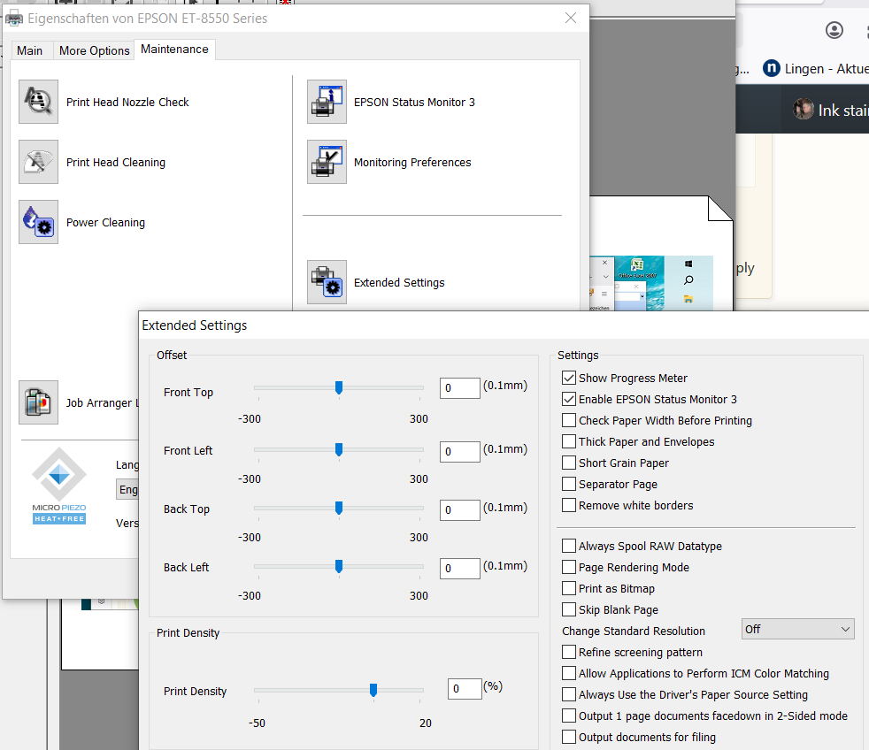Screen dimensions: 869x750
Task: Click the Print Head Nozzle Check icon
Action: coord(38,102)
